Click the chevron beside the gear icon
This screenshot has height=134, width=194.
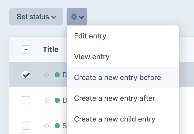(81, 17)
